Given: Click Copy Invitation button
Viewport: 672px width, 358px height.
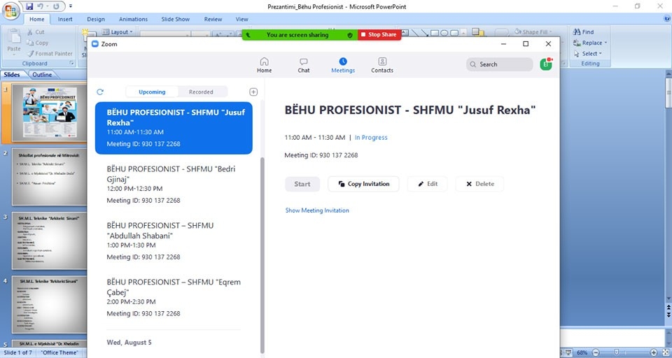Looking at the screenshot, I should pyautogui.click(x=363, y=184).
